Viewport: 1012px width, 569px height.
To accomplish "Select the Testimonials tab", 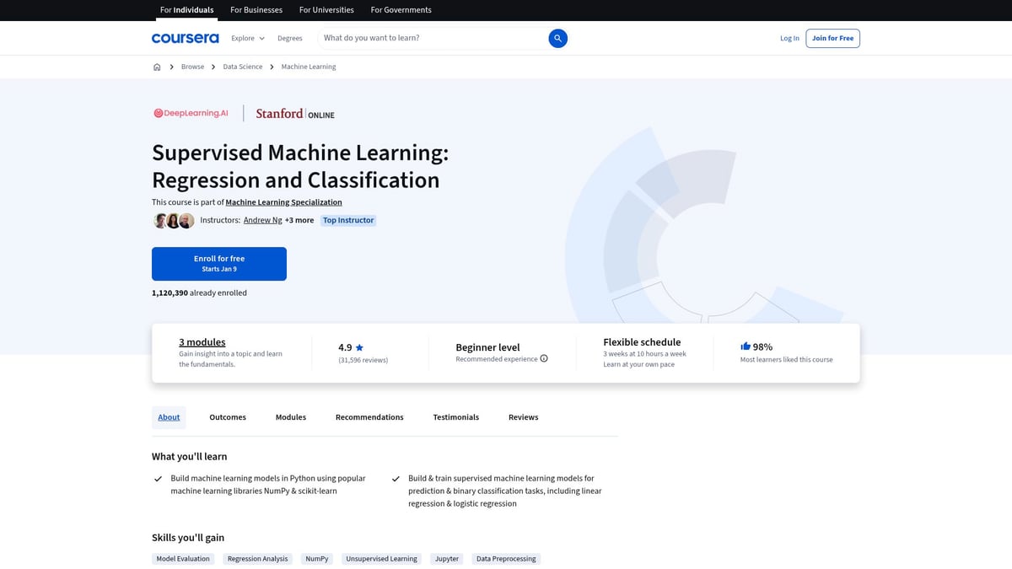I will point(456,417).
